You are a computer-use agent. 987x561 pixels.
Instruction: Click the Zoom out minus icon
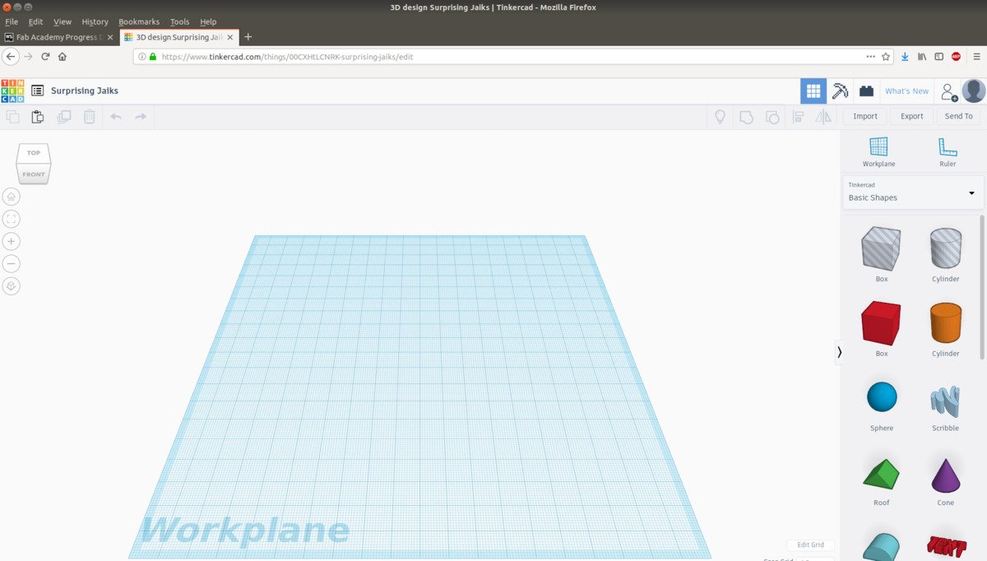coord(12,264)
